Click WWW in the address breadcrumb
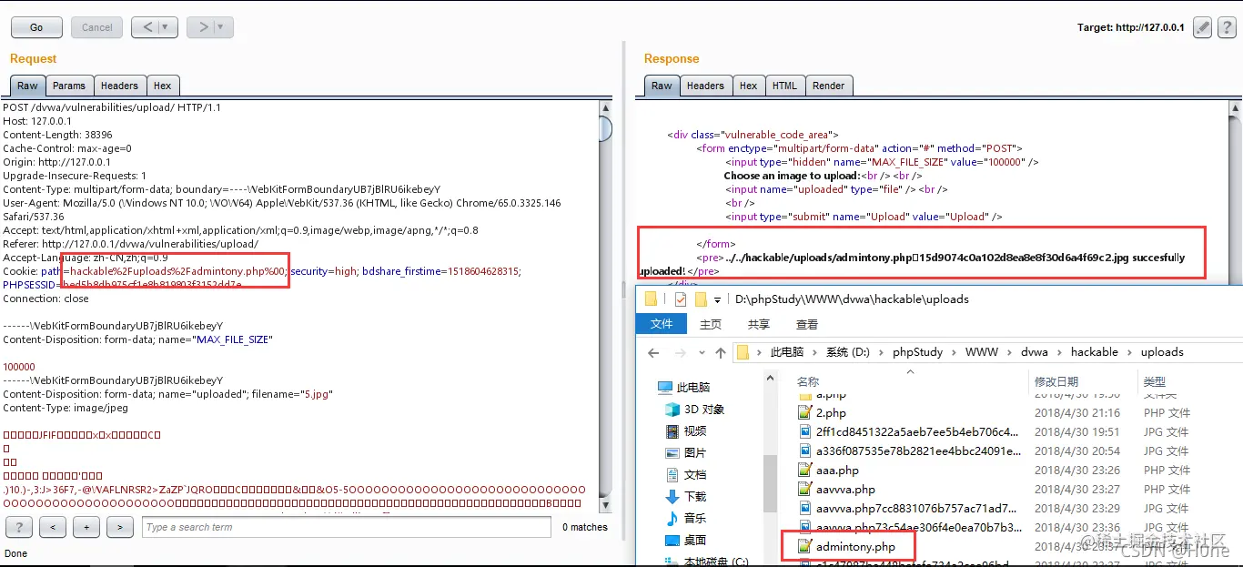This screenshot has height=567, width=1243. [x=982, y=352]
